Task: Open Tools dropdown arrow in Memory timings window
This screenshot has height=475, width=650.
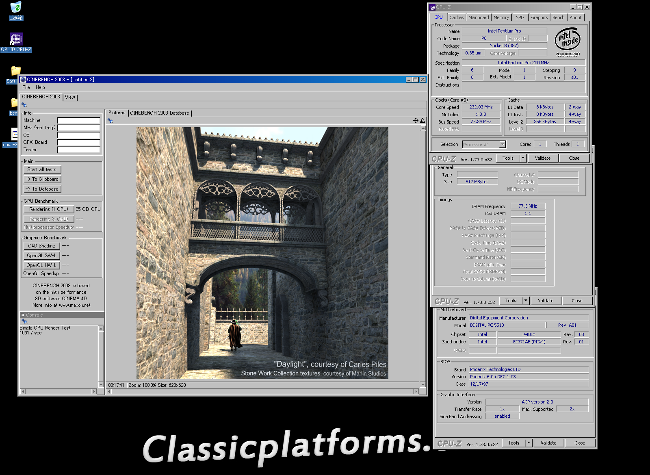Action: [526, 301]
